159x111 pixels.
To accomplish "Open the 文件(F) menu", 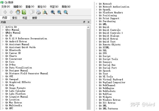I will pyautogui.click(x=6, y=7).
